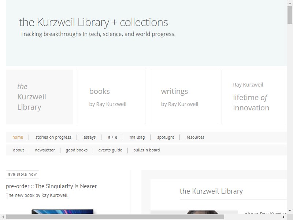Select the essays menu item
The height and width of the screenshot is (220, 293).
pos(89,137)
